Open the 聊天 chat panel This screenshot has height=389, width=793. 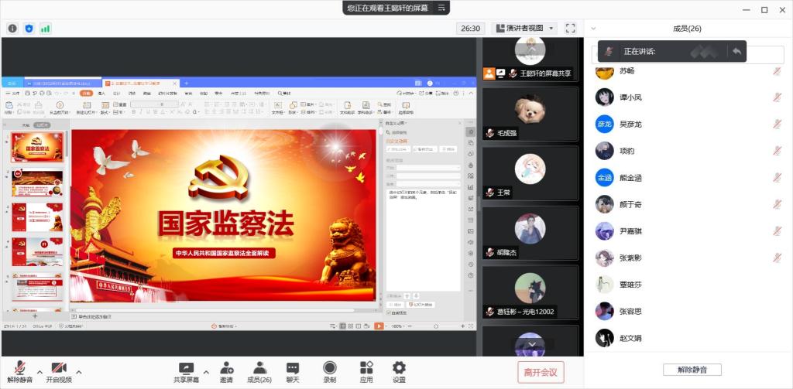[293, 371]
